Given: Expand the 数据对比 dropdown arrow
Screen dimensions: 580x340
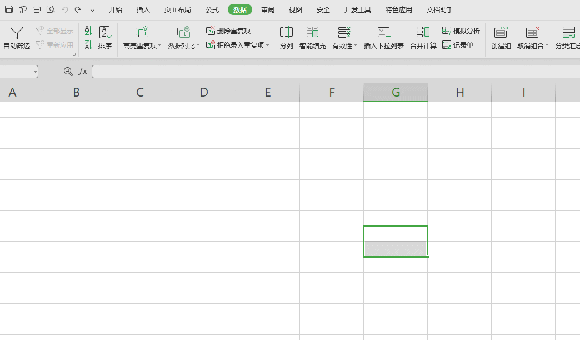Looking at the screenshot, I should click(198, 46).
